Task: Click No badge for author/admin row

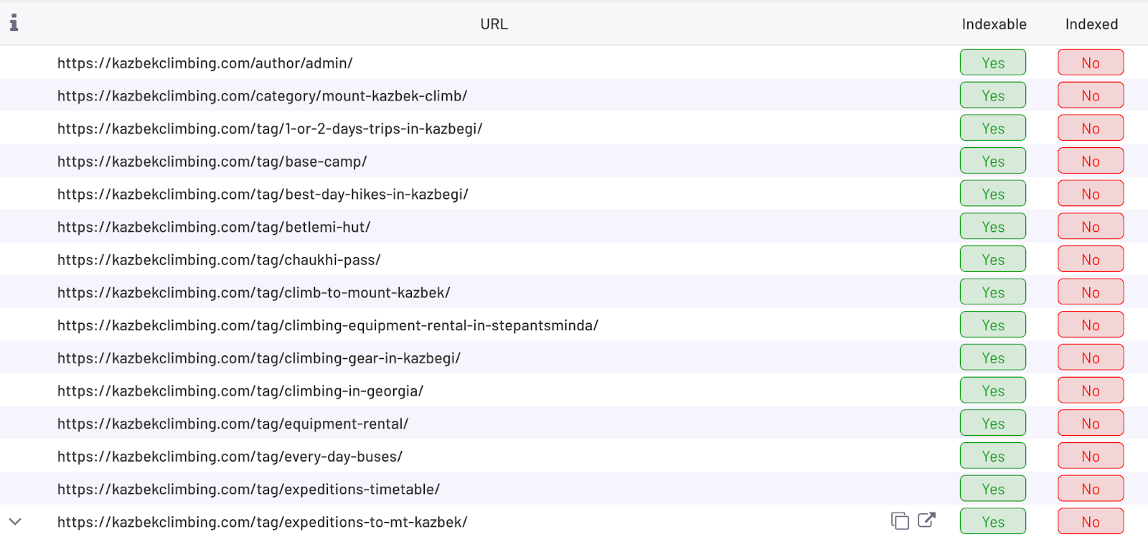Action: [1090, 63]
